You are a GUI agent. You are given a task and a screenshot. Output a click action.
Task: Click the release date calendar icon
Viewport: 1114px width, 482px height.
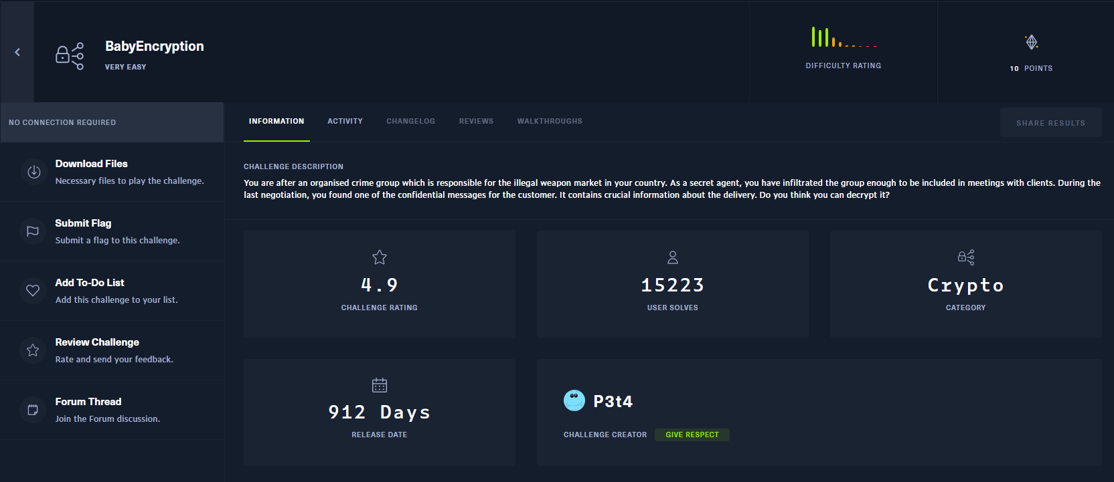[380, 385]
